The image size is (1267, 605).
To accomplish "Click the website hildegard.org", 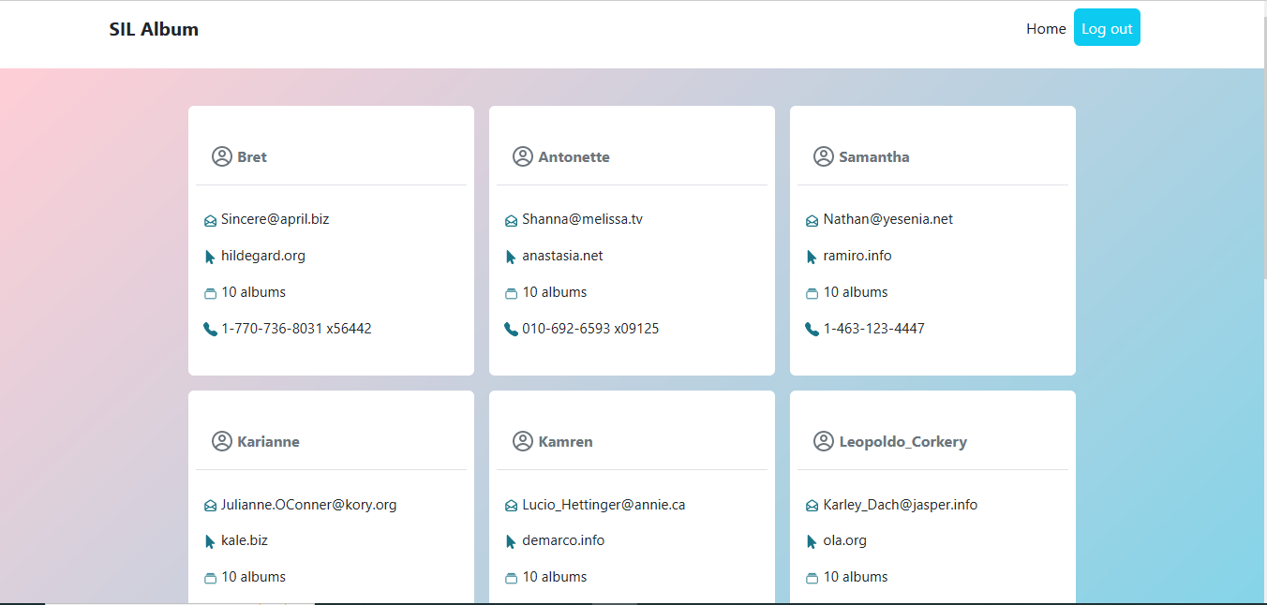I will click(263, 256).
